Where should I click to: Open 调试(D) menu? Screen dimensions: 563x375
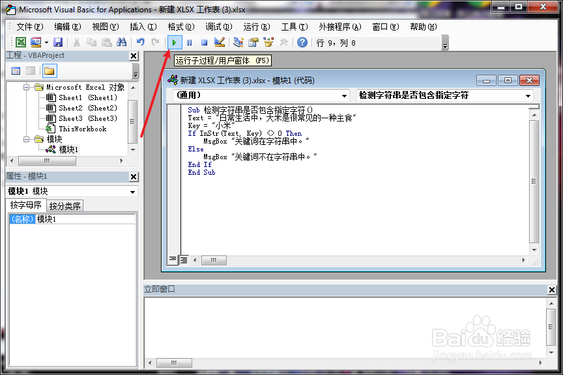(x=219, y=27)
